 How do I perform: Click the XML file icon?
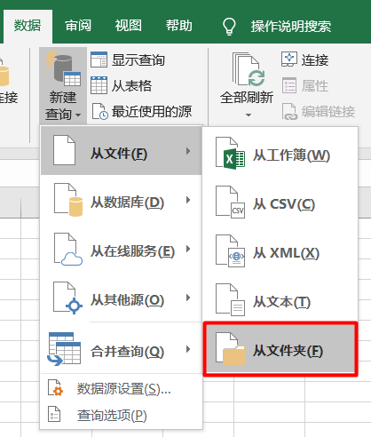point(230,251)
